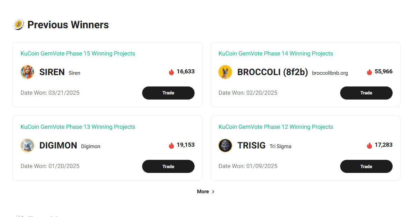Image resolution: width=414 pixels, height=217 pixels.
Task: Open KuCoin GemVote Phase 15 Winning Projects link
Action: pyautogui.click(x=78, y=53)
